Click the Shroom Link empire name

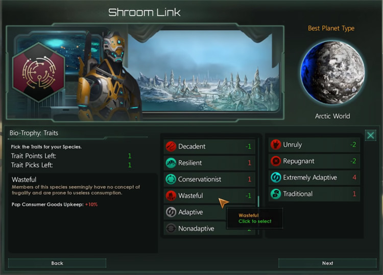[145, 12]
